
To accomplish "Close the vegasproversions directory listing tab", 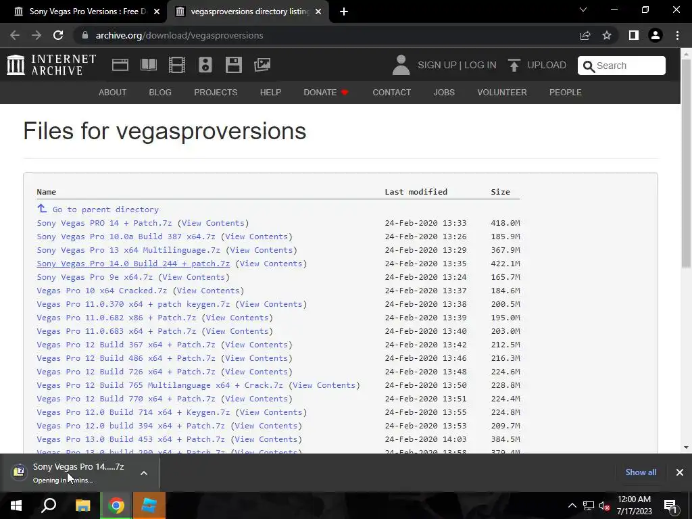I will point(319,11).
